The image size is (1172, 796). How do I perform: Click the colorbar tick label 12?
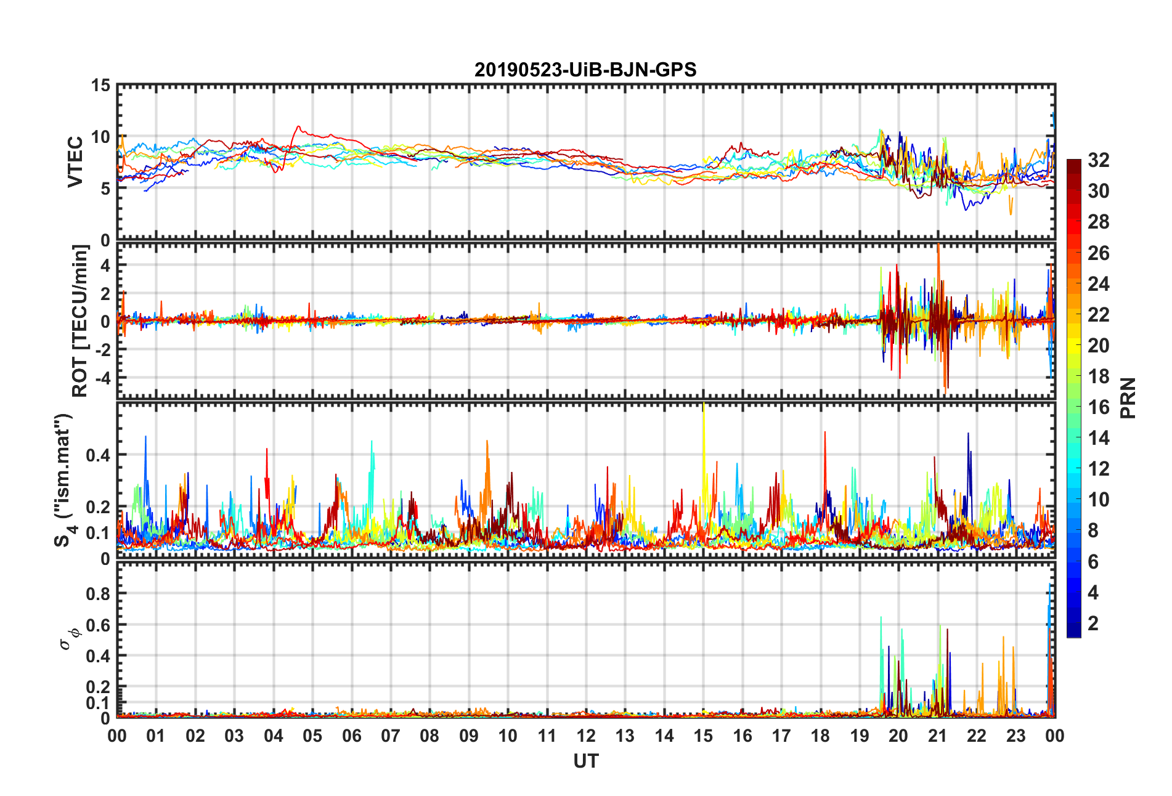[x=1099, y=469]
